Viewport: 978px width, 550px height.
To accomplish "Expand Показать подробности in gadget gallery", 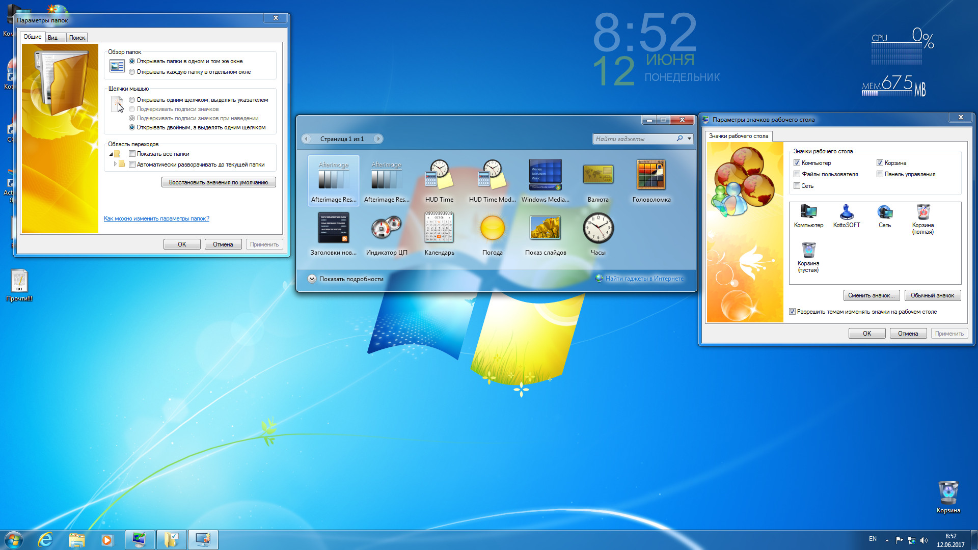I will pos(346,279).
